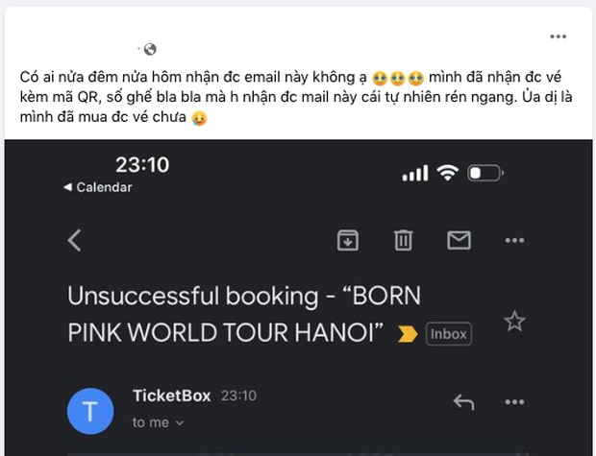Tap the Wi-Fi status icon
Viewport: 596px width, 456px height.
pyautogui.click(x=446, y=173)
